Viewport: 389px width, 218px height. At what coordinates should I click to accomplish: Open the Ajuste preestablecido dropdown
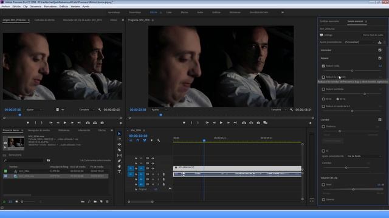click(x=360, y=42)
